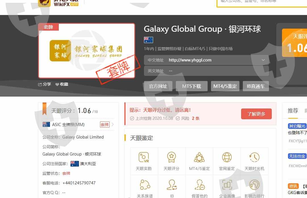Click the 官方网址 button
The height and width of the screenshot is (198, 307).
(158, 86)
